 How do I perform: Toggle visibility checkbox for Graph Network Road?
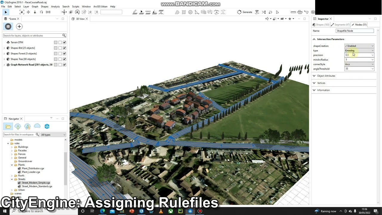[64, 65]
